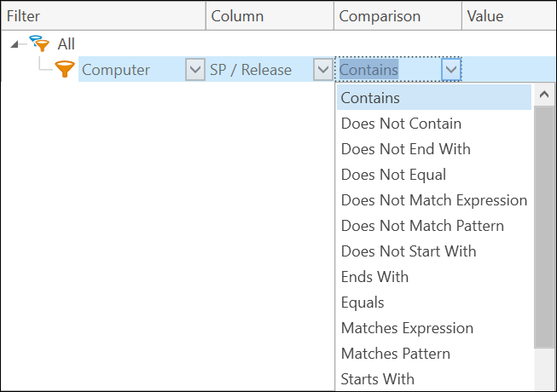557x392 pixels.
Task: Select Does Not Equal comparison
Action: 393,175
